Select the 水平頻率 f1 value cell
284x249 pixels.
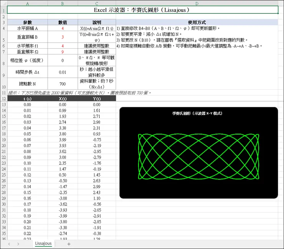(63, 46)
